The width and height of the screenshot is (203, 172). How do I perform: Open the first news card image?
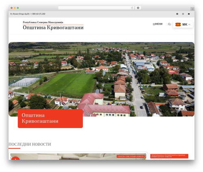(78, 157)
